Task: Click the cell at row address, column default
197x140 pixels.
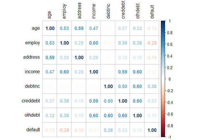Action: click(152, 57)
